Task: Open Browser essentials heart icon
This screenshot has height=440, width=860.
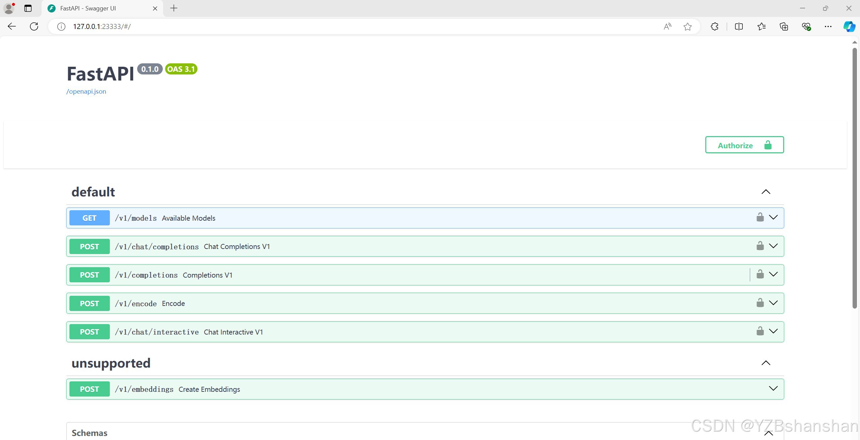Action: 806,27
